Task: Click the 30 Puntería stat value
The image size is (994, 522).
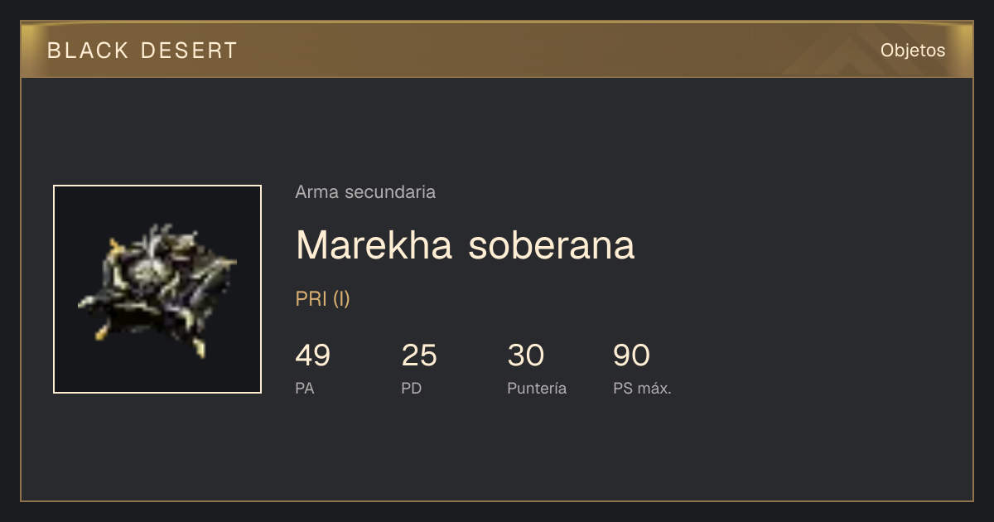Action: [525, 355]
